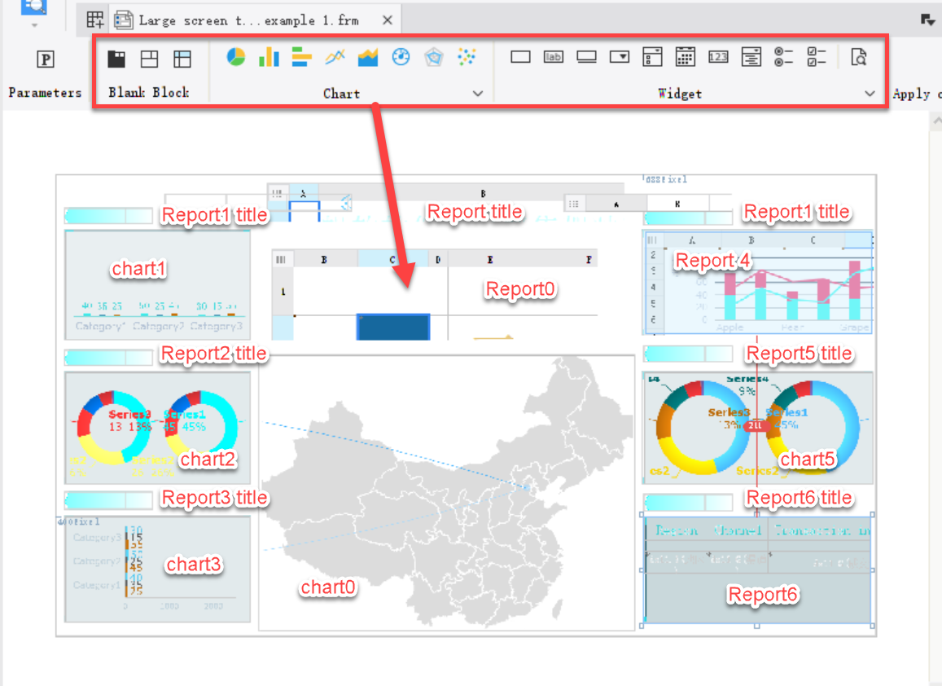
Task: Add the button widget after the label widget
Action: pyautogui.click(x=586, y=57)
